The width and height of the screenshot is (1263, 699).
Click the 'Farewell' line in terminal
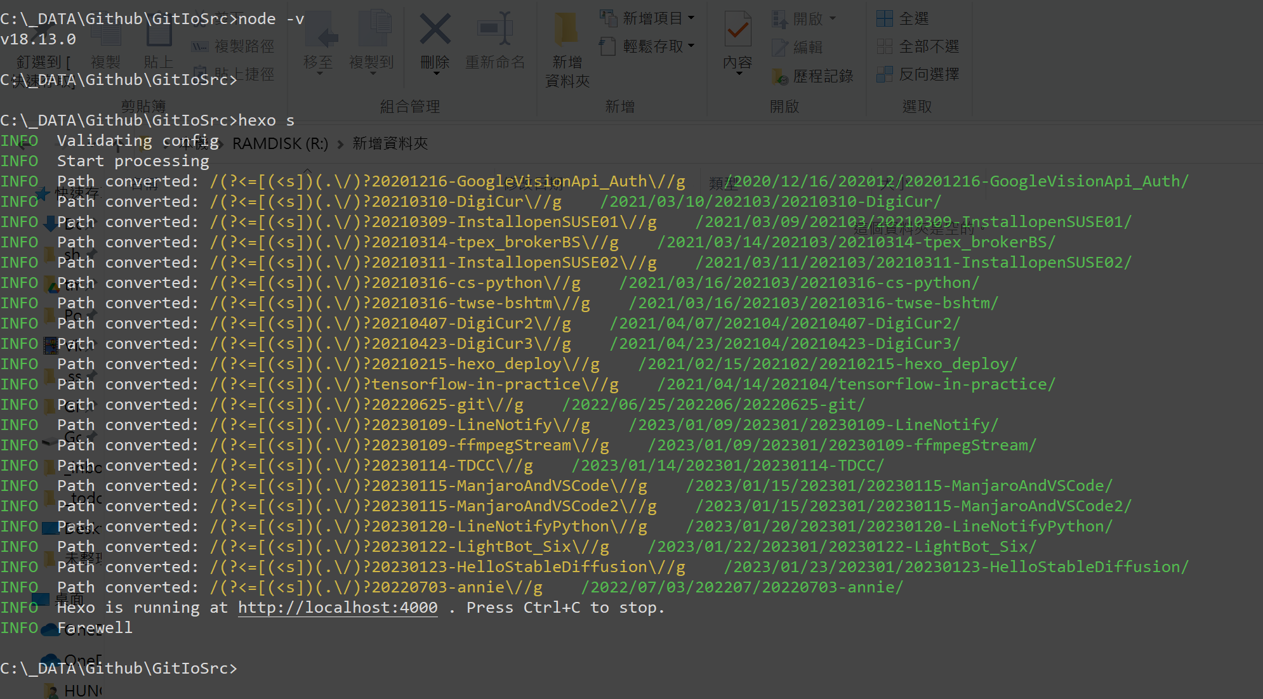[95, 628]
